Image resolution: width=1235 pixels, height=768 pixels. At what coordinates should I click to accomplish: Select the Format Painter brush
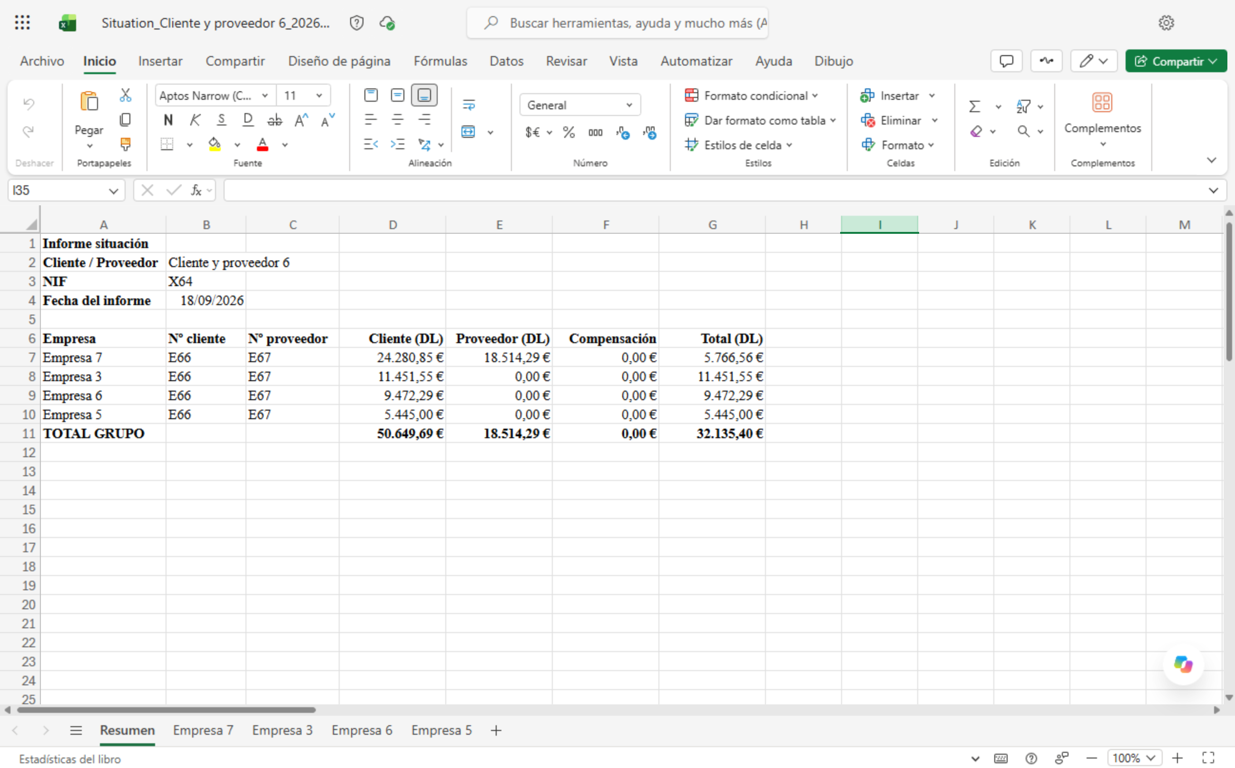[x=125, y=144]
